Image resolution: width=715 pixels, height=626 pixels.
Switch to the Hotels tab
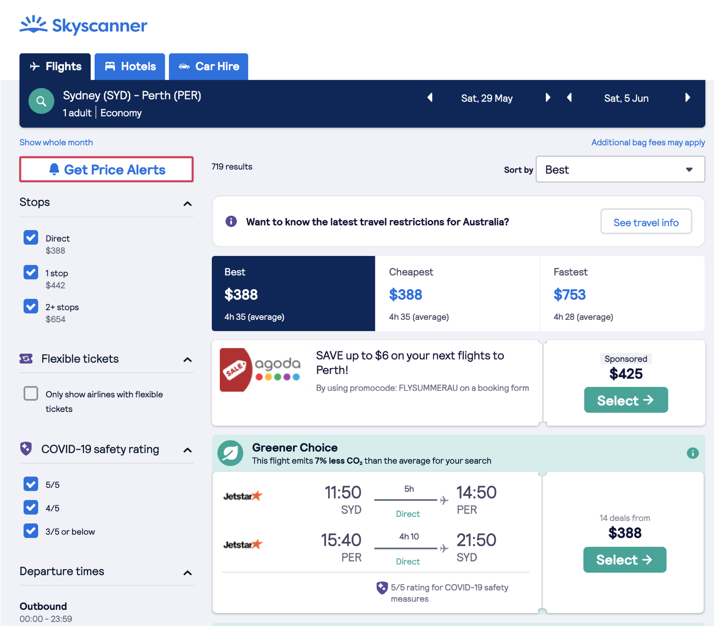[x=130, y=66]
